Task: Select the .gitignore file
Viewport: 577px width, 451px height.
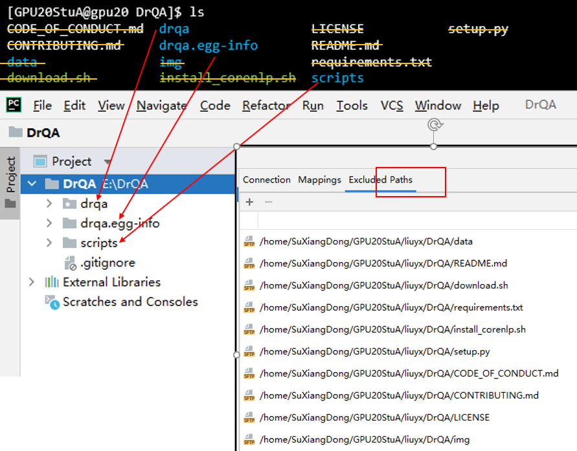Action: (107, 263)
